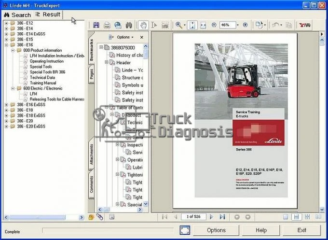The height and width of the screenshot is (240, 328).
Task: Click the full-screen view button
Action: pyautogui.click(x=185, y=230)
